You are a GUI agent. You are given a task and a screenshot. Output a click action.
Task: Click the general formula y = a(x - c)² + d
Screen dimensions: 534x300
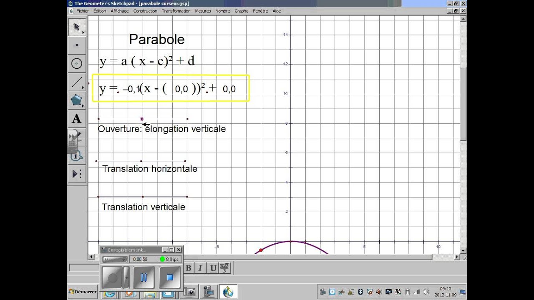147,61
